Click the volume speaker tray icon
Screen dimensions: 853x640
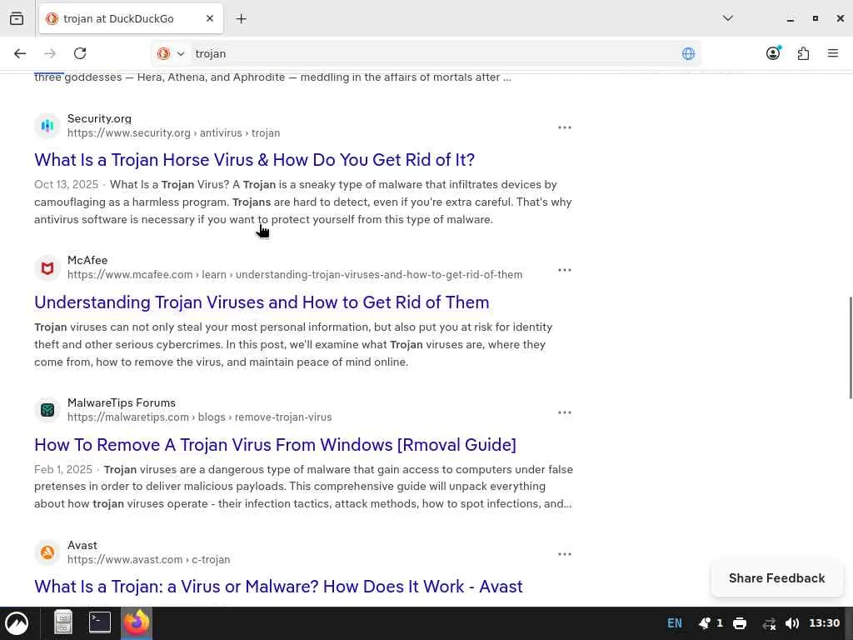coord(793,623)
